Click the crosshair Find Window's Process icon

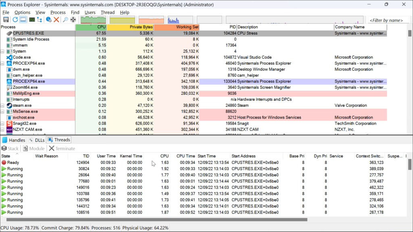point(73,19)
